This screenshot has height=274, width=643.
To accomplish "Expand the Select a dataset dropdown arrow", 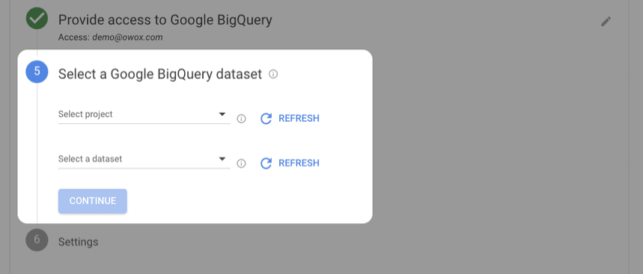I will [222, 159].
